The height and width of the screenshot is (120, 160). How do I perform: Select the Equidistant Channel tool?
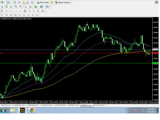click(x=25, y=11)
